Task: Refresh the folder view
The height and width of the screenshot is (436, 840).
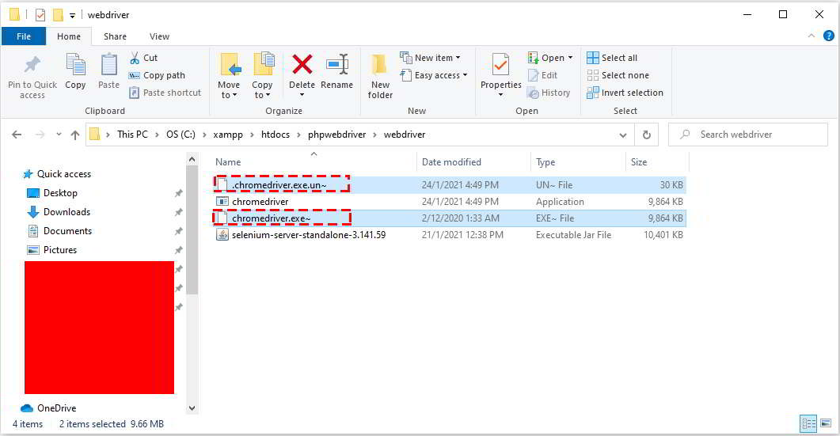Action: (647, 135)
